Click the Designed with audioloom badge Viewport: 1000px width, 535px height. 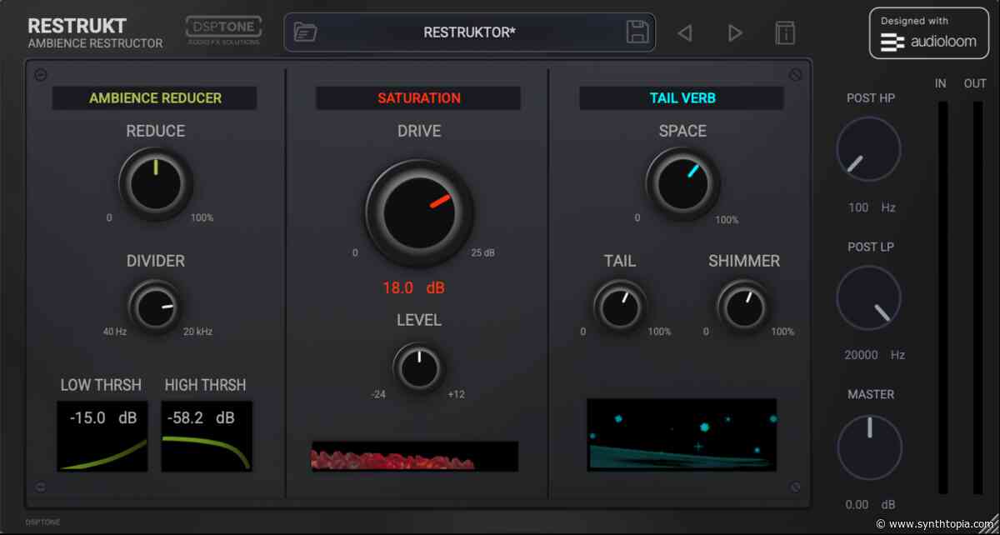(x=929, y=33)
